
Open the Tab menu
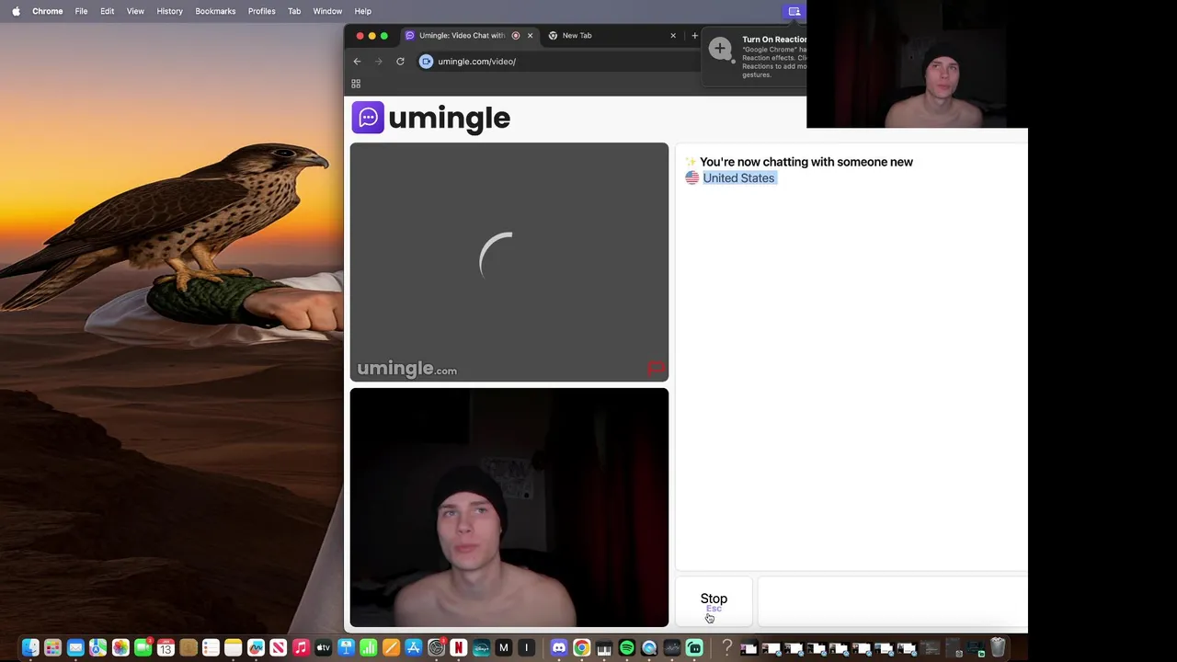click(x=294, y=11)
